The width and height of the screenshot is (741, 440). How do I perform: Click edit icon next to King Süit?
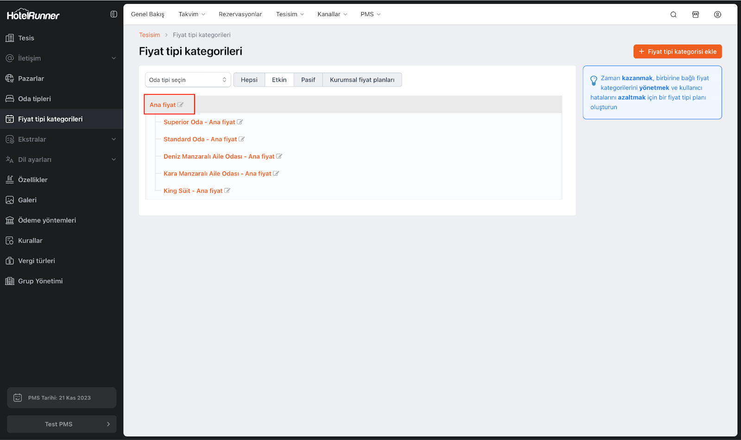click(x=227, y=191)
